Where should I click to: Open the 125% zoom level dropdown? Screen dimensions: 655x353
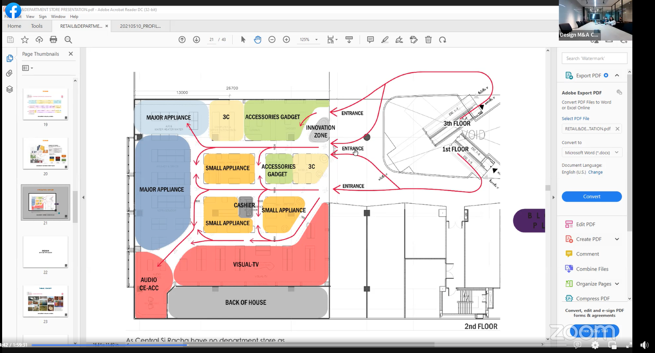pyautogui.click(x=308, y=40)
